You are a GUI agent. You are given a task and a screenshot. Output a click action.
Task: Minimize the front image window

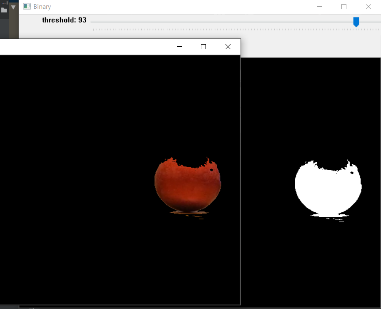click(x=179, y=47)
